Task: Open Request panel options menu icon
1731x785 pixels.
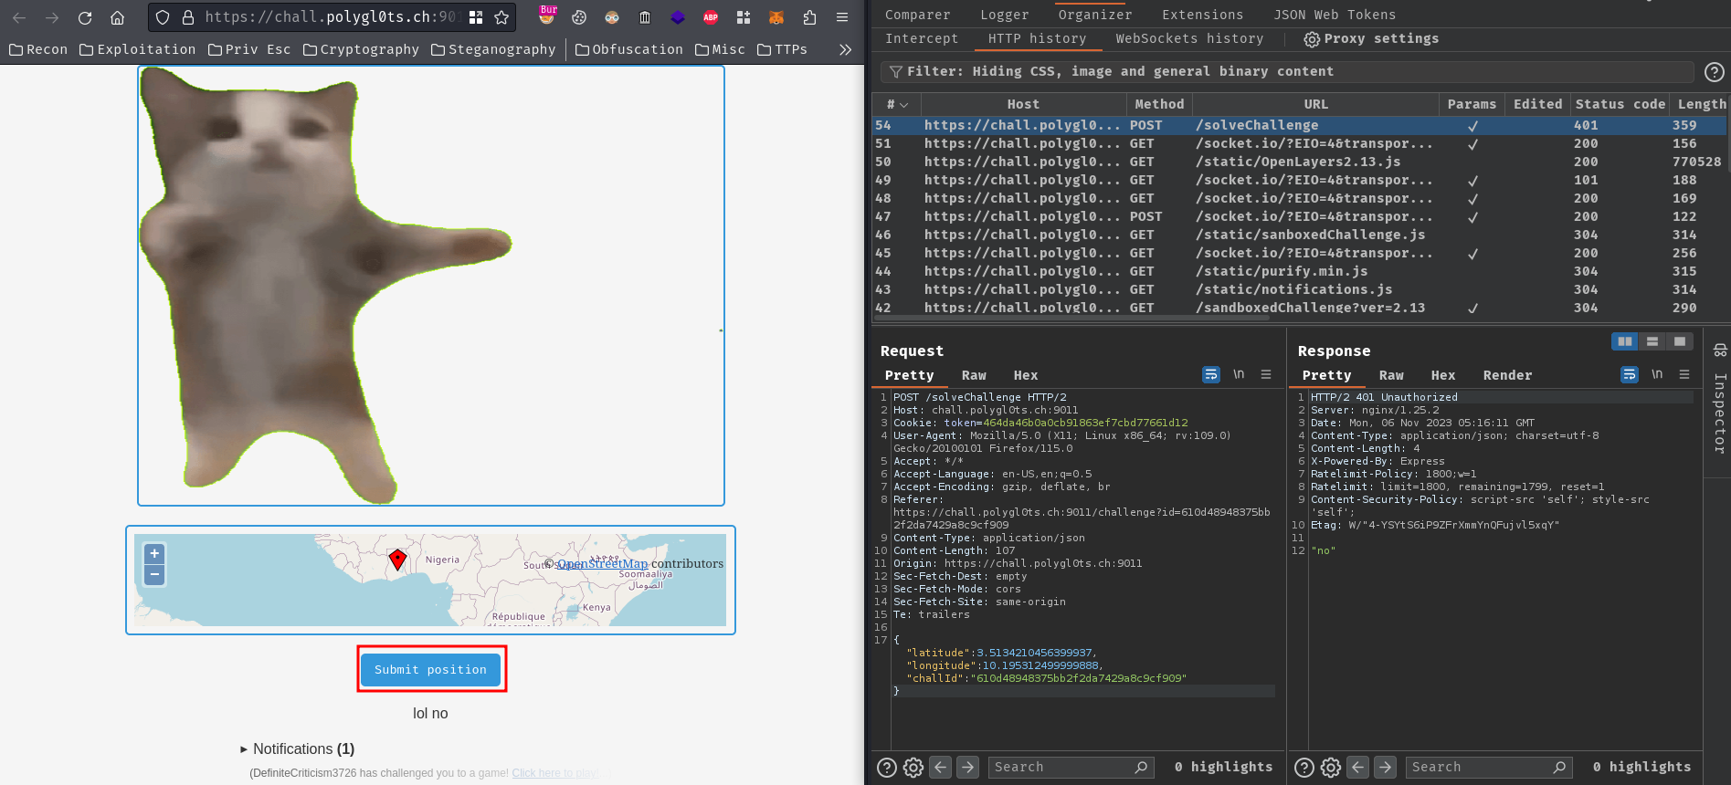Action: click(x=1266, y=374)
